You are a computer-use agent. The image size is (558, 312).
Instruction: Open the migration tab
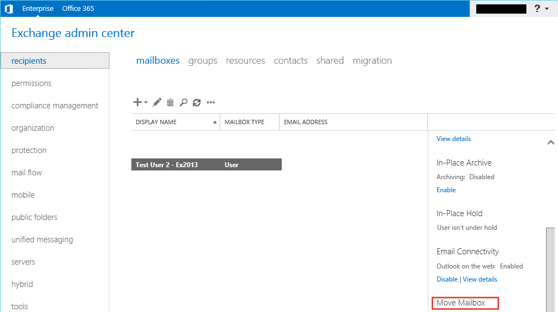[372, 61]
